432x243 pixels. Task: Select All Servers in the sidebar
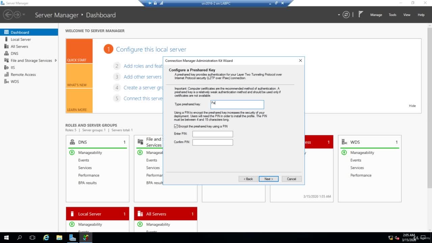coord(29,47)
